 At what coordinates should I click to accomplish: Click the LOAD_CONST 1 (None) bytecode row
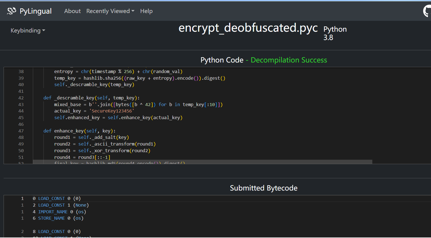(x=61, y=205)
